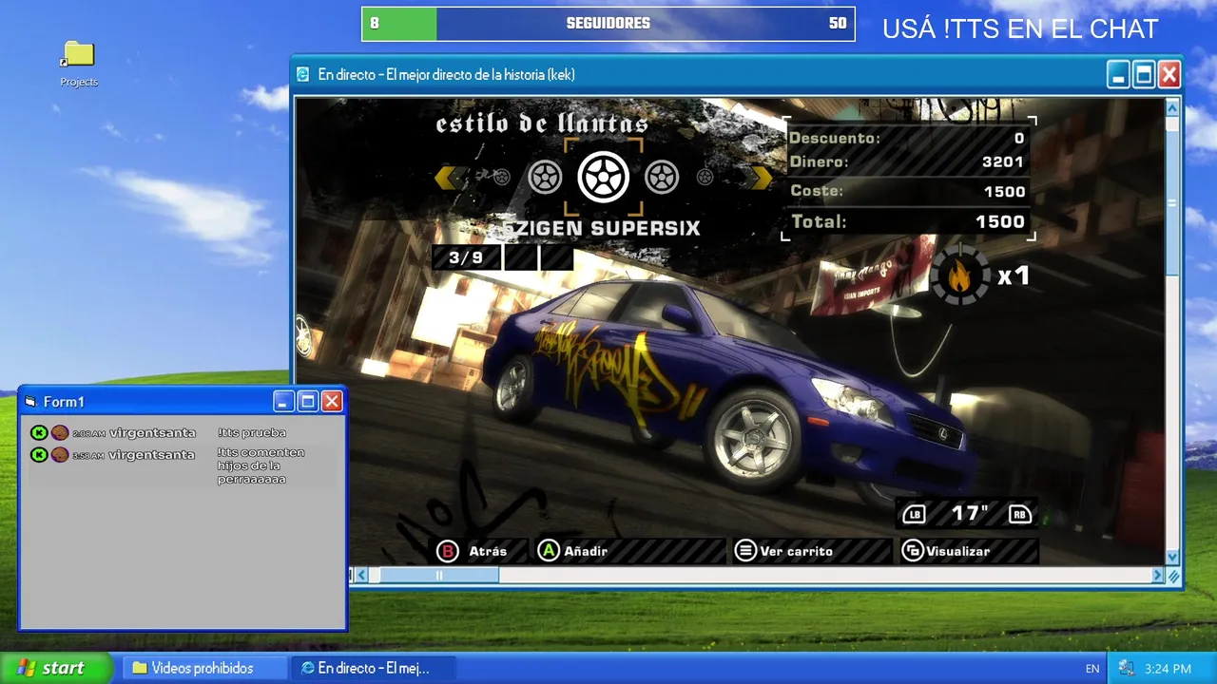This screenshot has width=1217, height=684.
Task: Click the menu button icon beside Ver carrito
Action: (745, 551)
